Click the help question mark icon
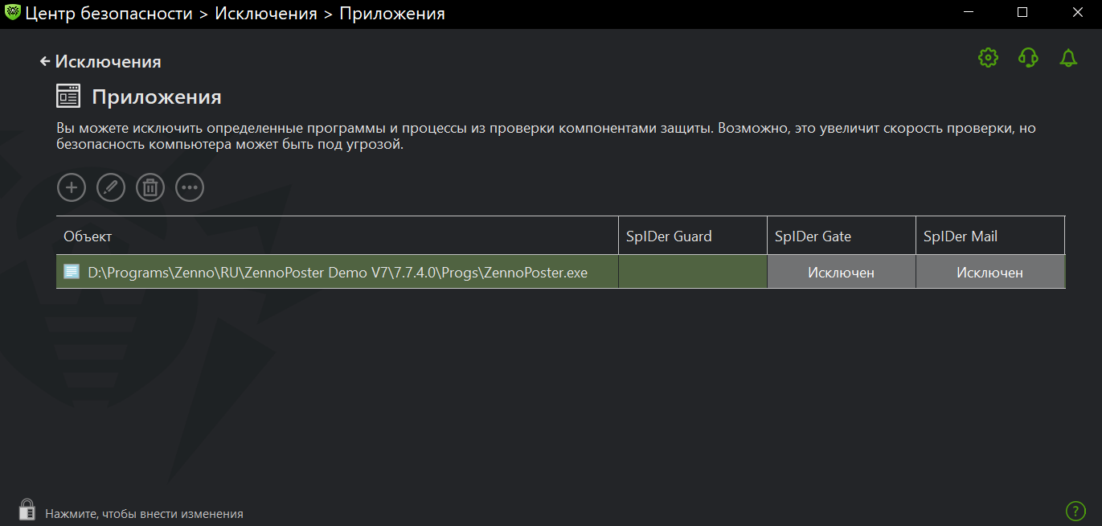The image size is (1102, 526). click(1075, 511)
